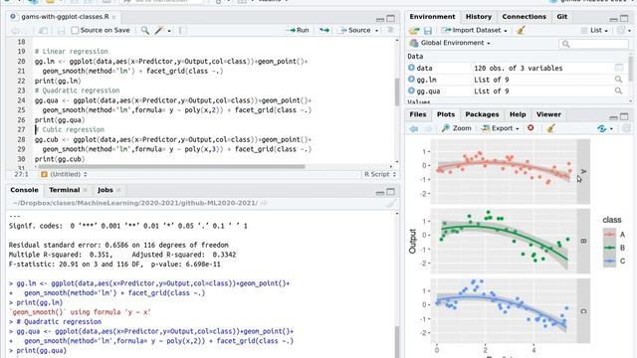637x358 pixels.
Task: Toggle the document outline icon in the editor
Action: (x=390, y=30)
